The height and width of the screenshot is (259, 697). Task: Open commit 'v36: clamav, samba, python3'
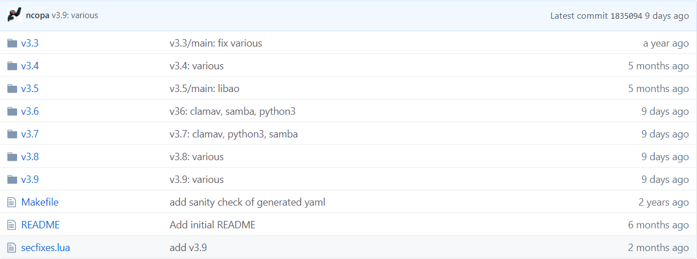tap(232, 111)
